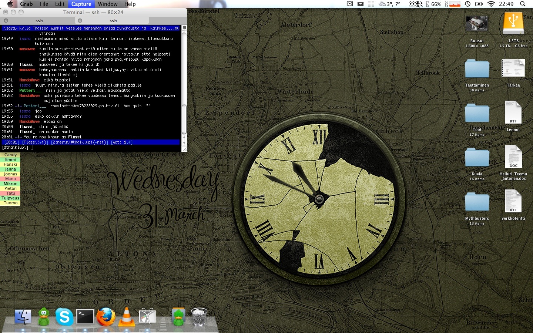533x333 pixels.
Task: Open the 1.5TB USB drive icon
Action: click(513, 24)
